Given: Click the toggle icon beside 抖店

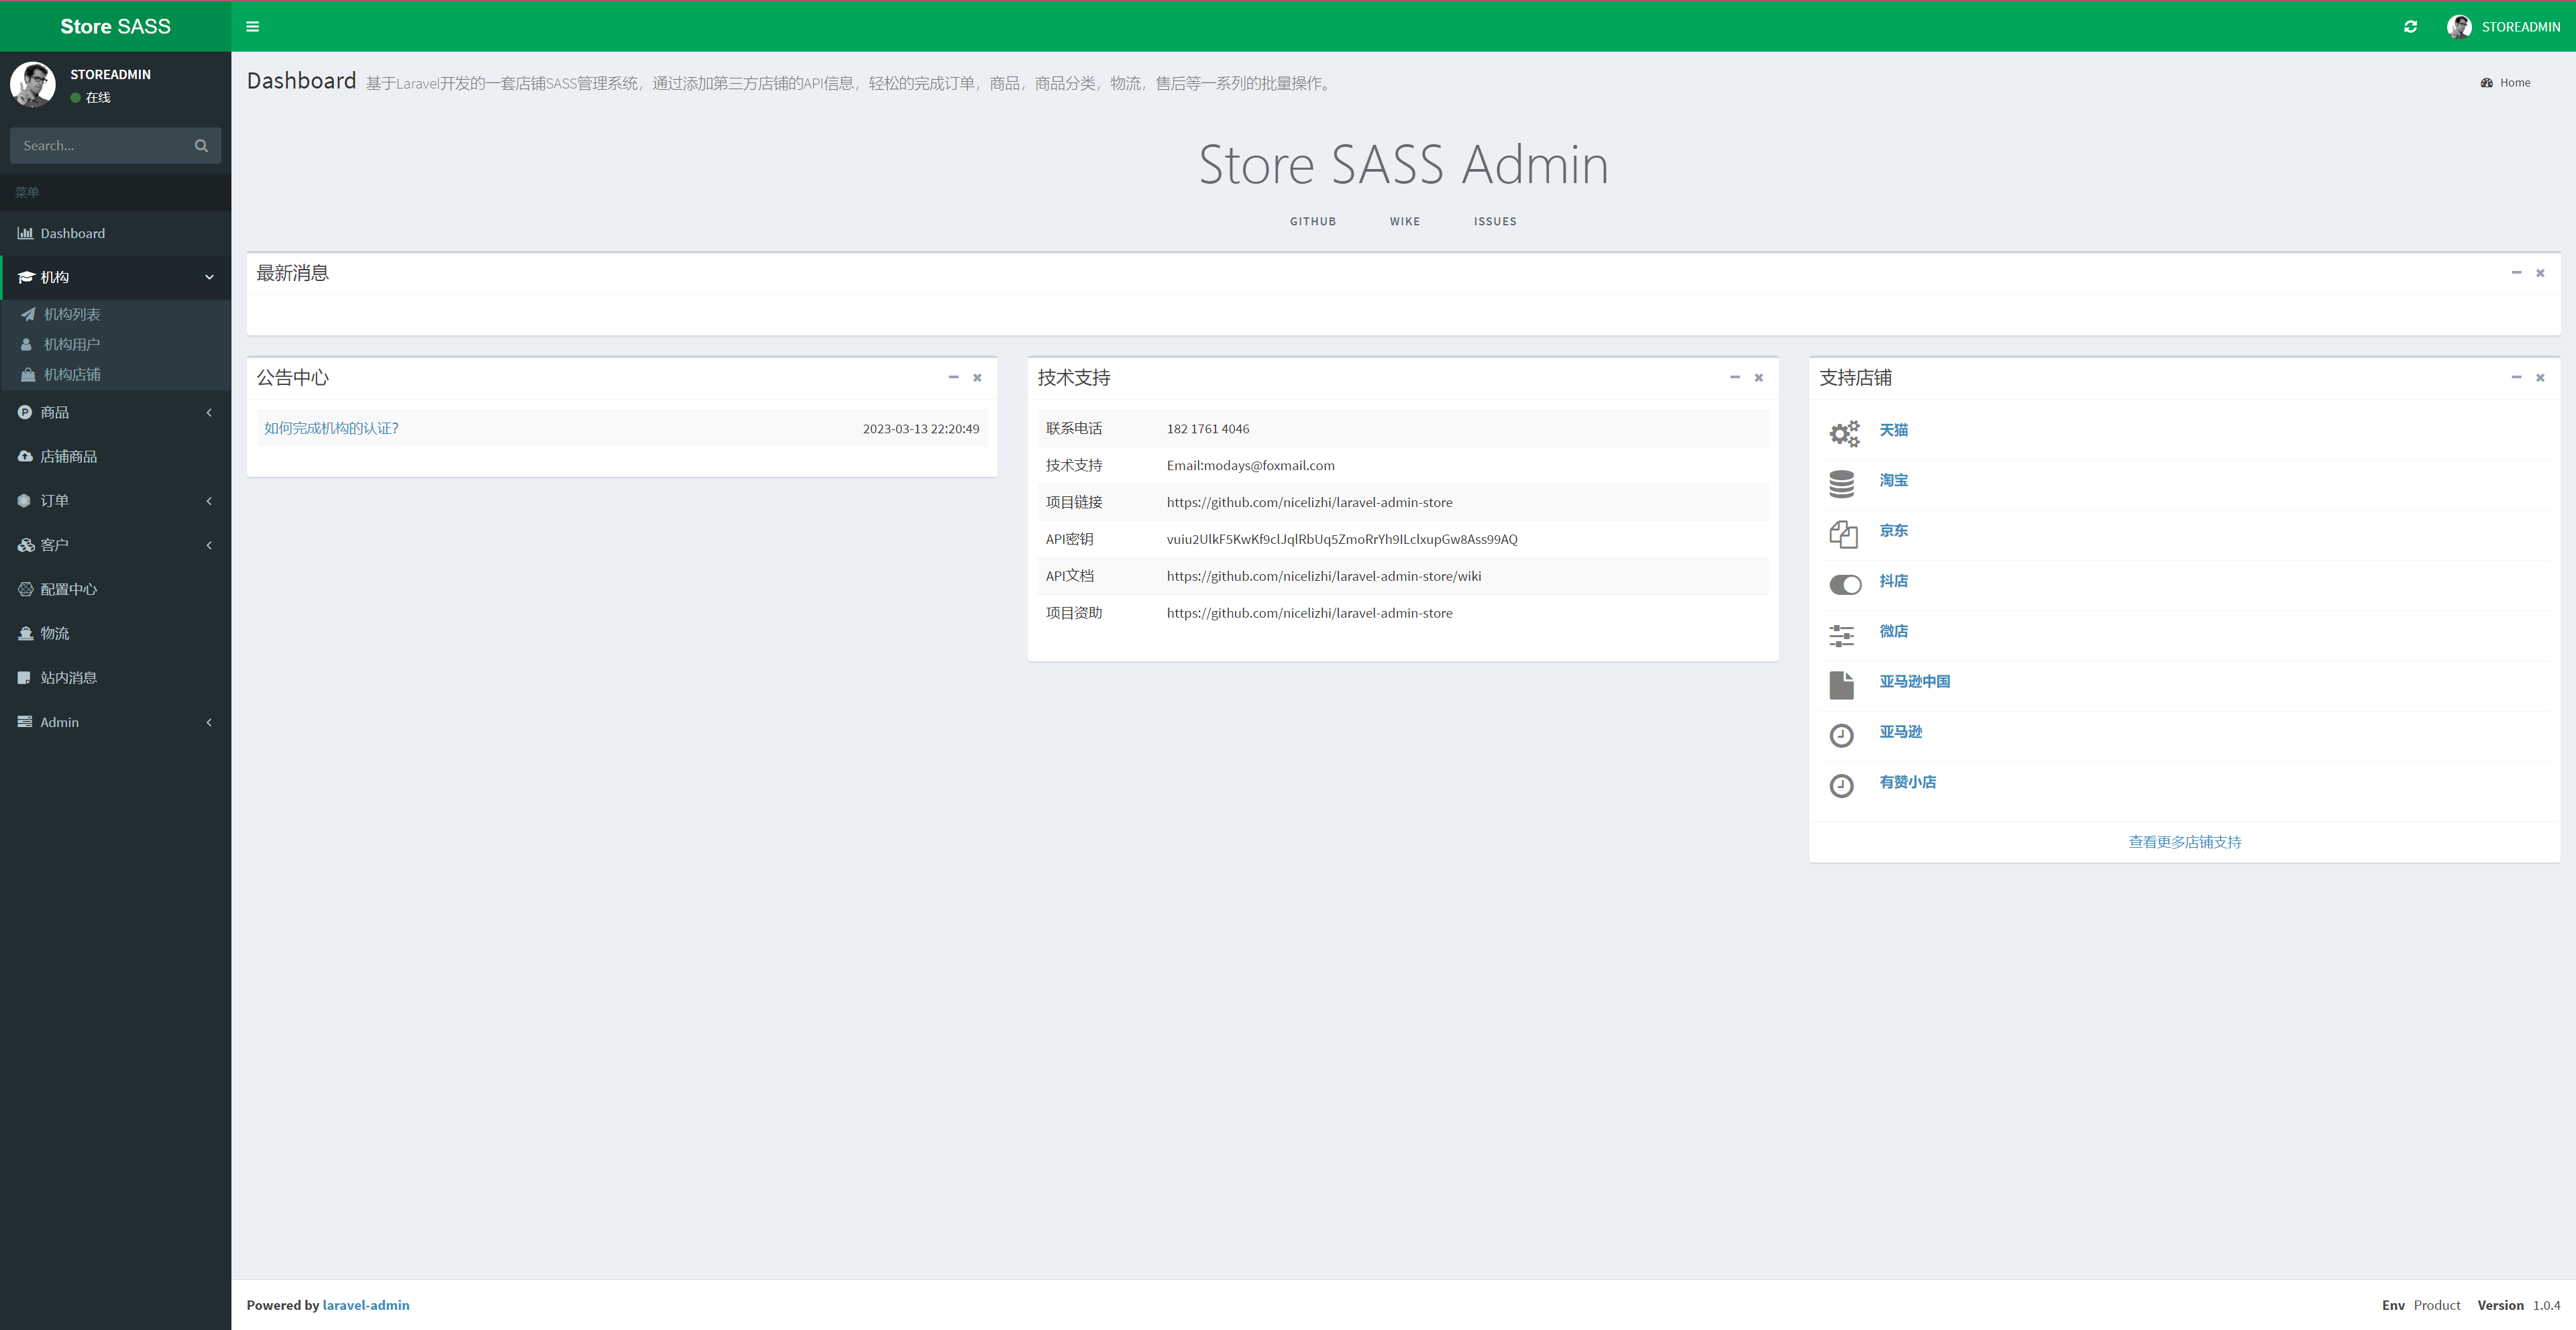Looking at the screenshot, I should click(1845, 585).
